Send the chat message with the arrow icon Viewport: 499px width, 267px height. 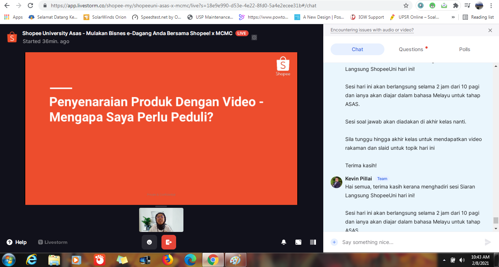(x=488, y=242)
